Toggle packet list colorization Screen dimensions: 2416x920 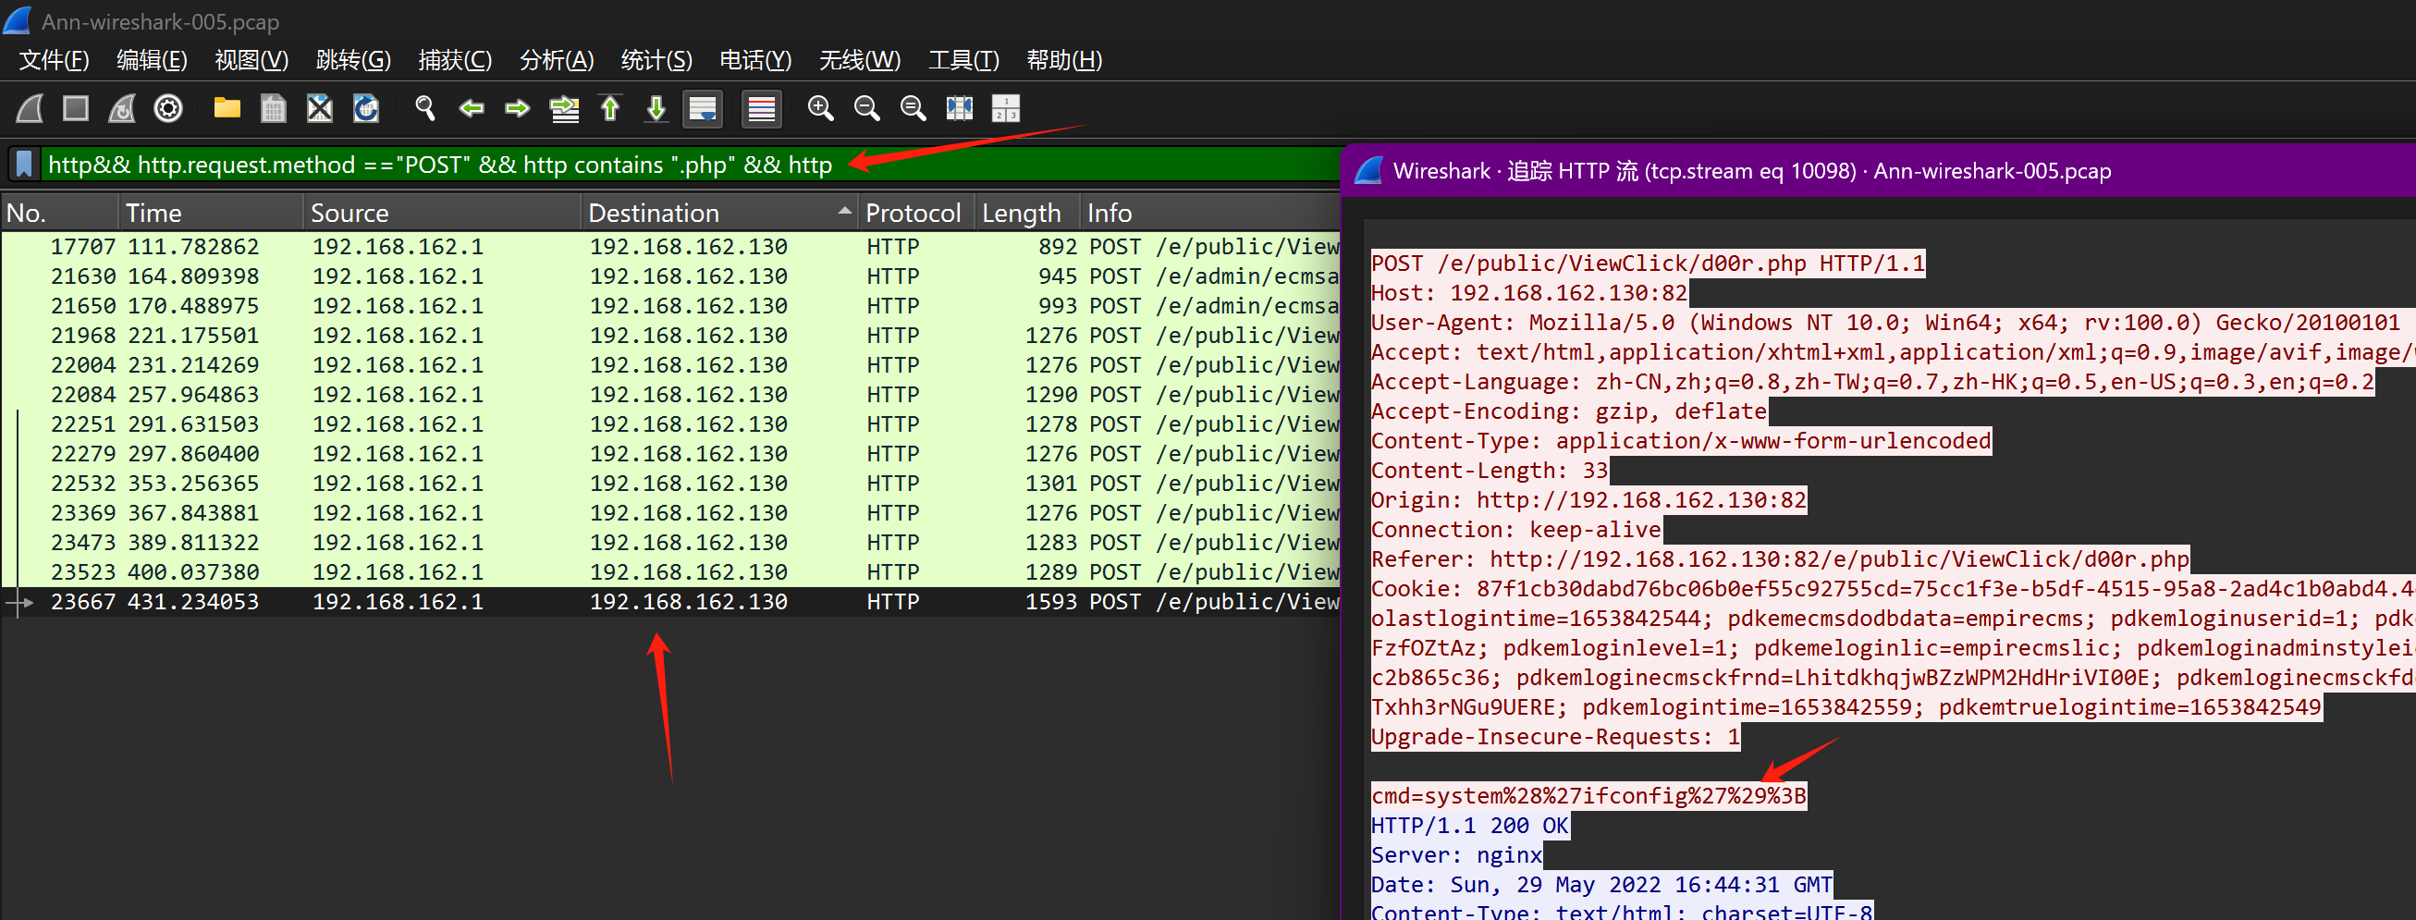[762, 109]
